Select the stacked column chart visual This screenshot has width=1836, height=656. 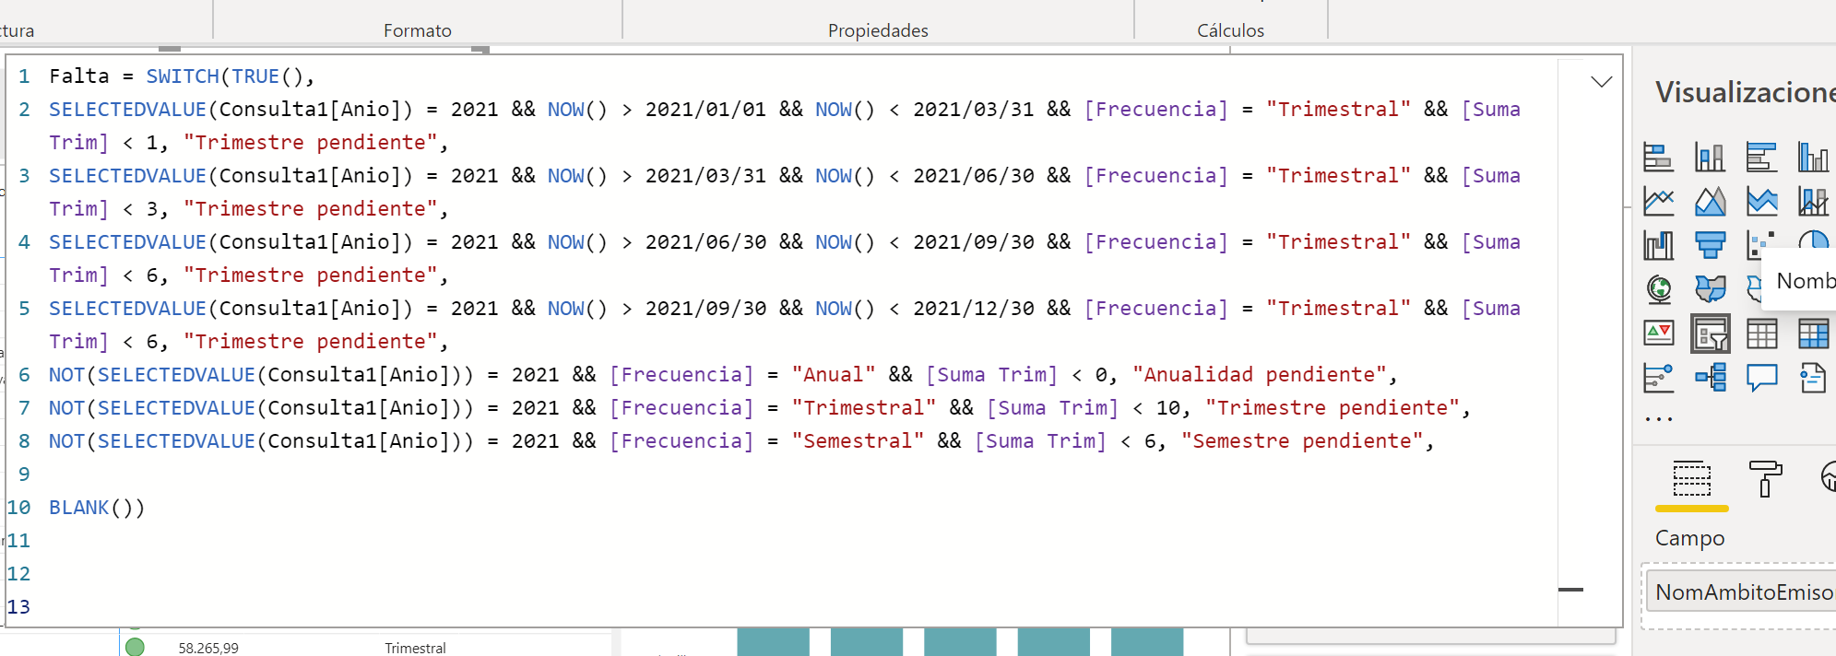pyautogui.click(x=1710, y=157)
